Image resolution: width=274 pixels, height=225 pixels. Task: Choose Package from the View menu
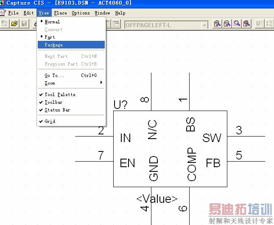coord(71,45)
